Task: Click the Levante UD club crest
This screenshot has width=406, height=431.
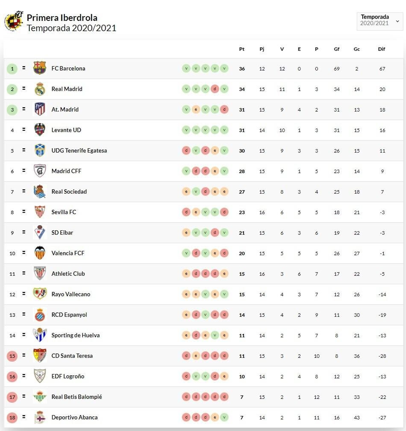Action: click(40, 130)
